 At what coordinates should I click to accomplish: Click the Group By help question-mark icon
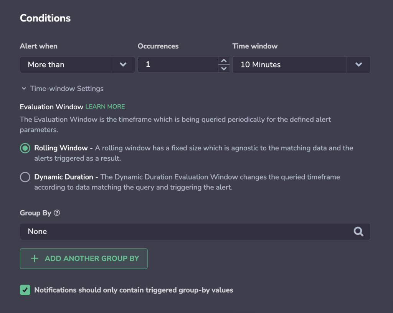click(57, 213)
